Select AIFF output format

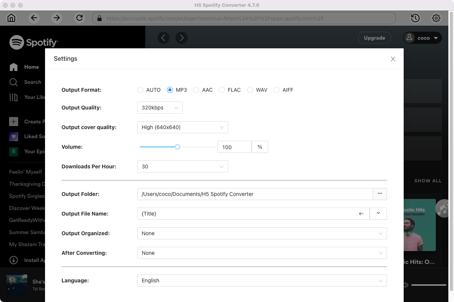(277, 90)
